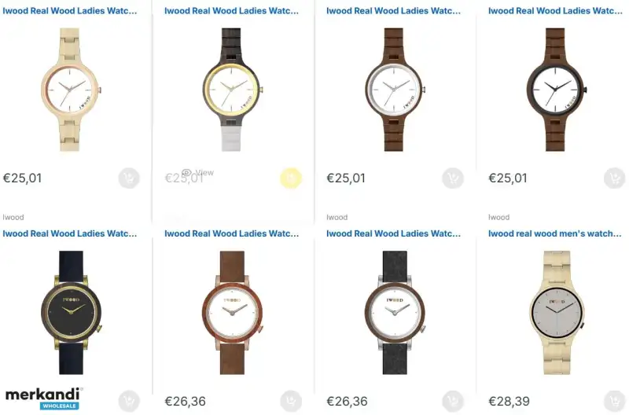Add the €28,39 men's watch to cart
The image size is (629, 415).
[x=614, y=401]
